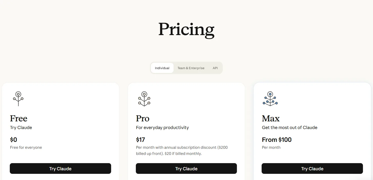Viewport: 373px width, 180px height.
Task: Click the $17 price on Pro card
Action: [141, 140]
